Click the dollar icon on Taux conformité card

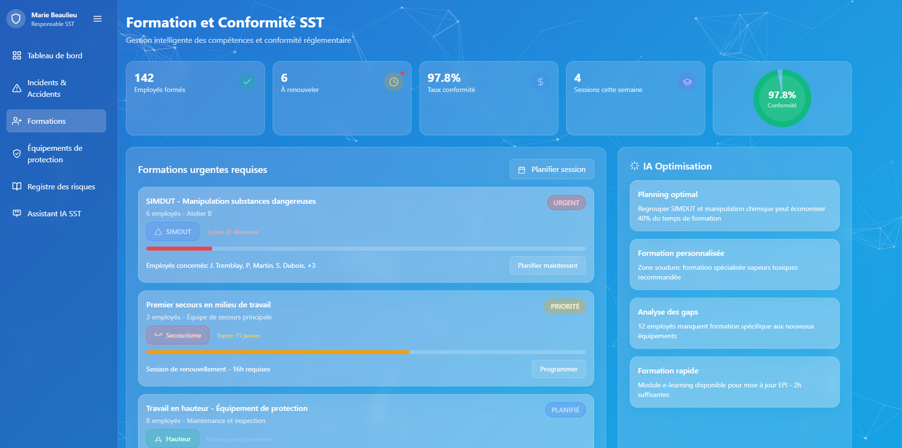pos(540,82)
